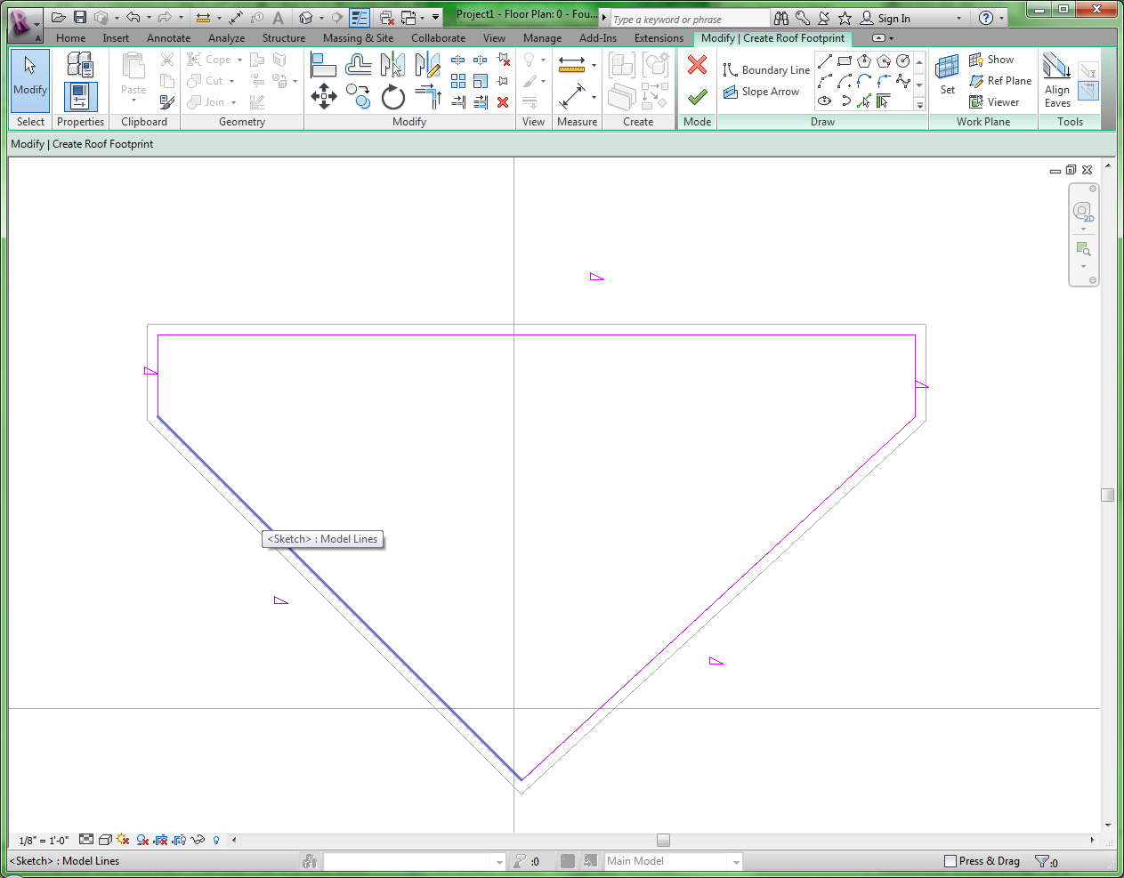Click the horizontal scrollbar thumb
1124x878 pixels.
(x=663, y=840)
